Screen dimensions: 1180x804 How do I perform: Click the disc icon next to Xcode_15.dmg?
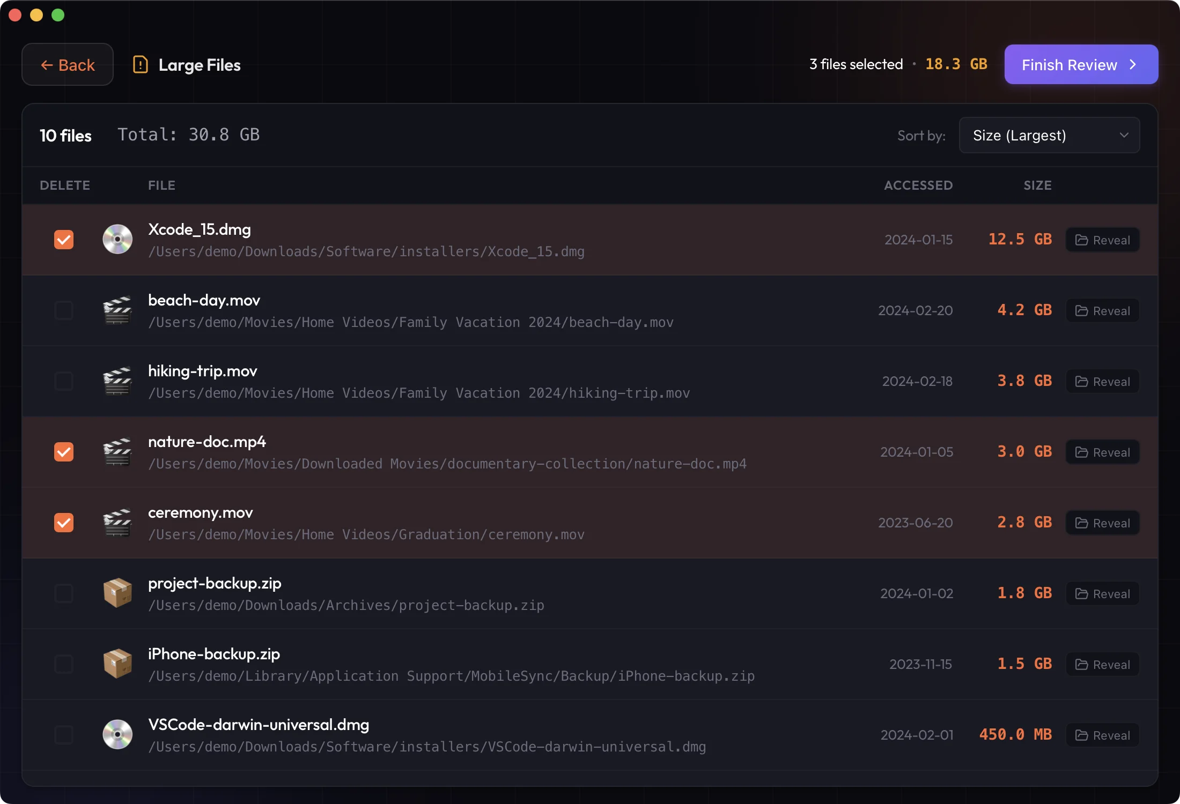coord(117,240)
